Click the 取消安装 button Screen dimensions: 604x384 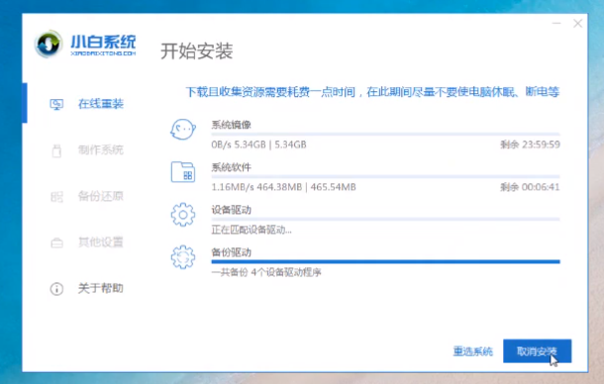tap(537, 351)
